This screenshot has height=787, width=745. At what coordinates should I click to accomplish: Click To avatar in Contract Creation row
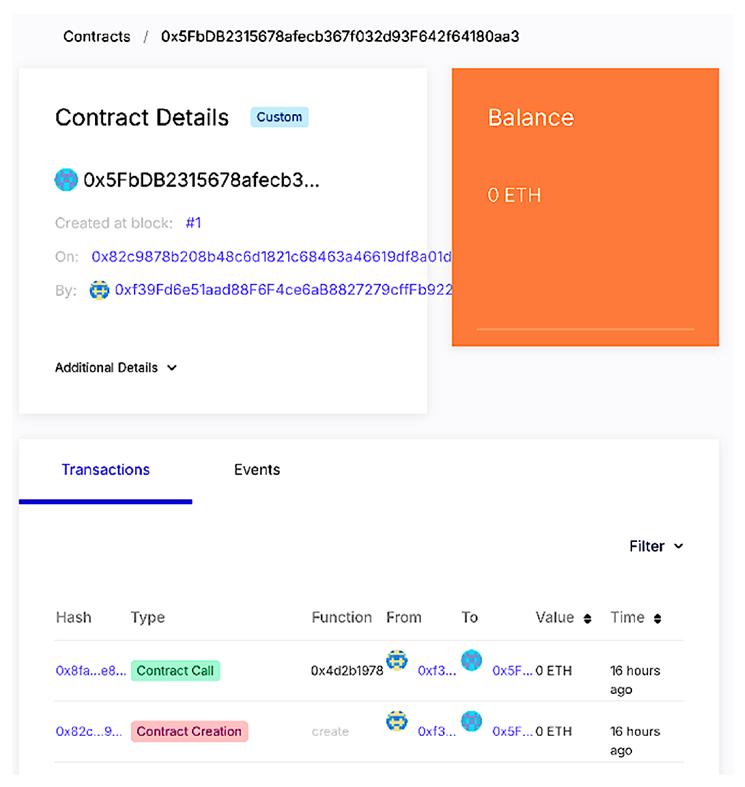point(472,720)
